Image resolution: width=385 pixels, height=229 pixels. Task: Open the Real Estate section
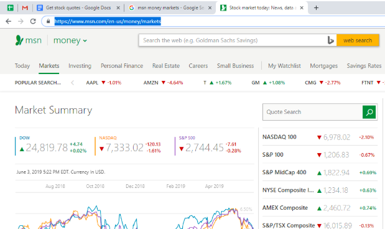(166, 66)
